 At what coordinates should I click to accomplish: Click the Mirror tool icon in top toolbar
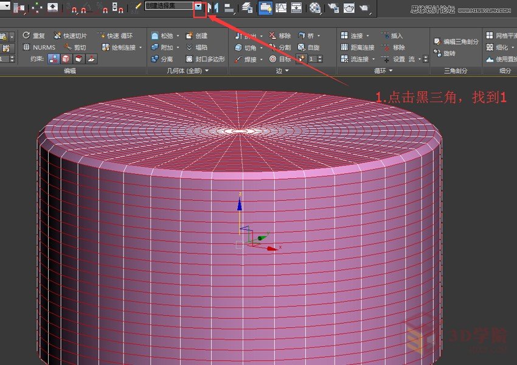213,7
